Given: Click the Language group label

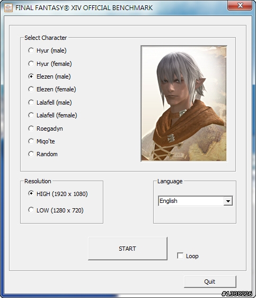Looking at the screenshot, I should (170, 181).
